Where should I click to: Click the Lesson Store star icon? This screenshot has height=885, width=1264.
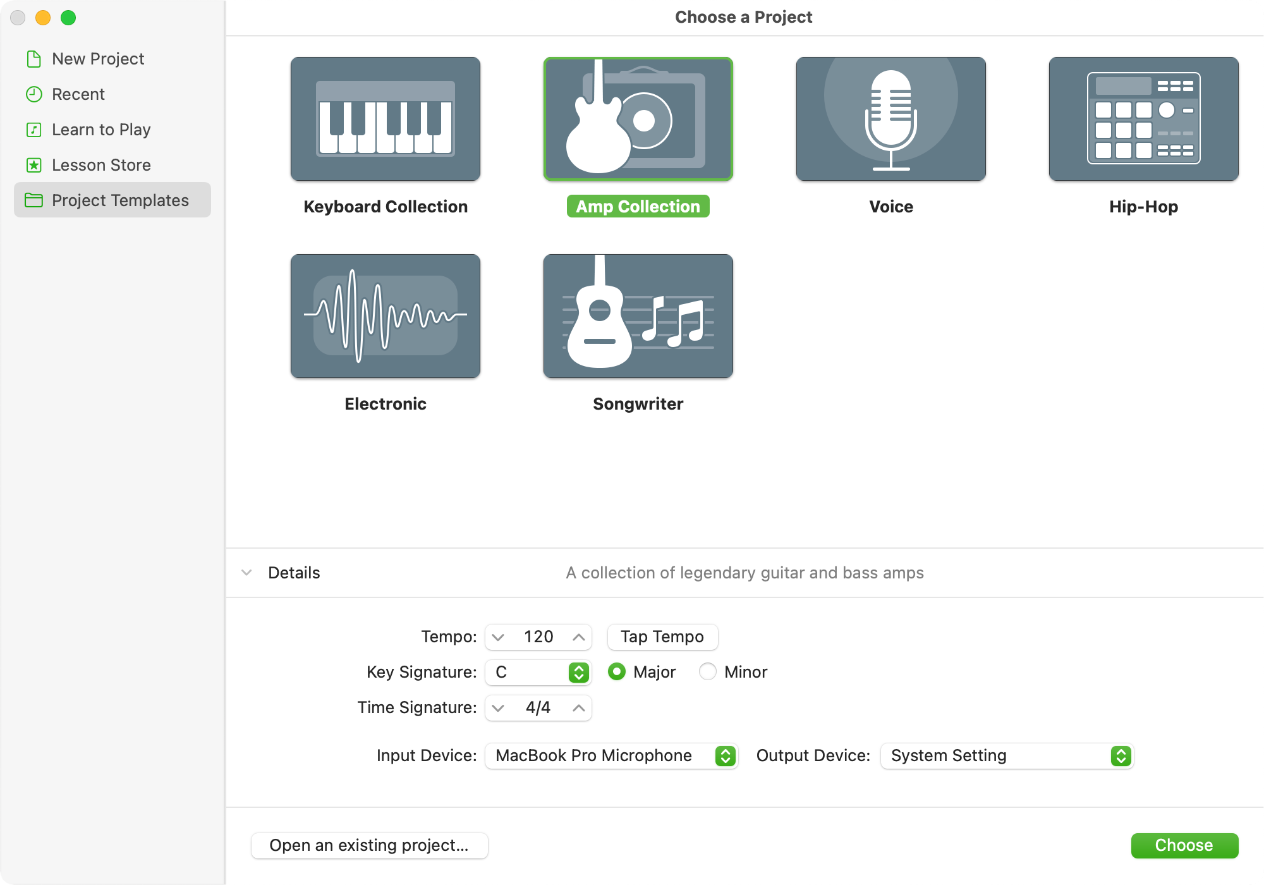coord(34,165)
